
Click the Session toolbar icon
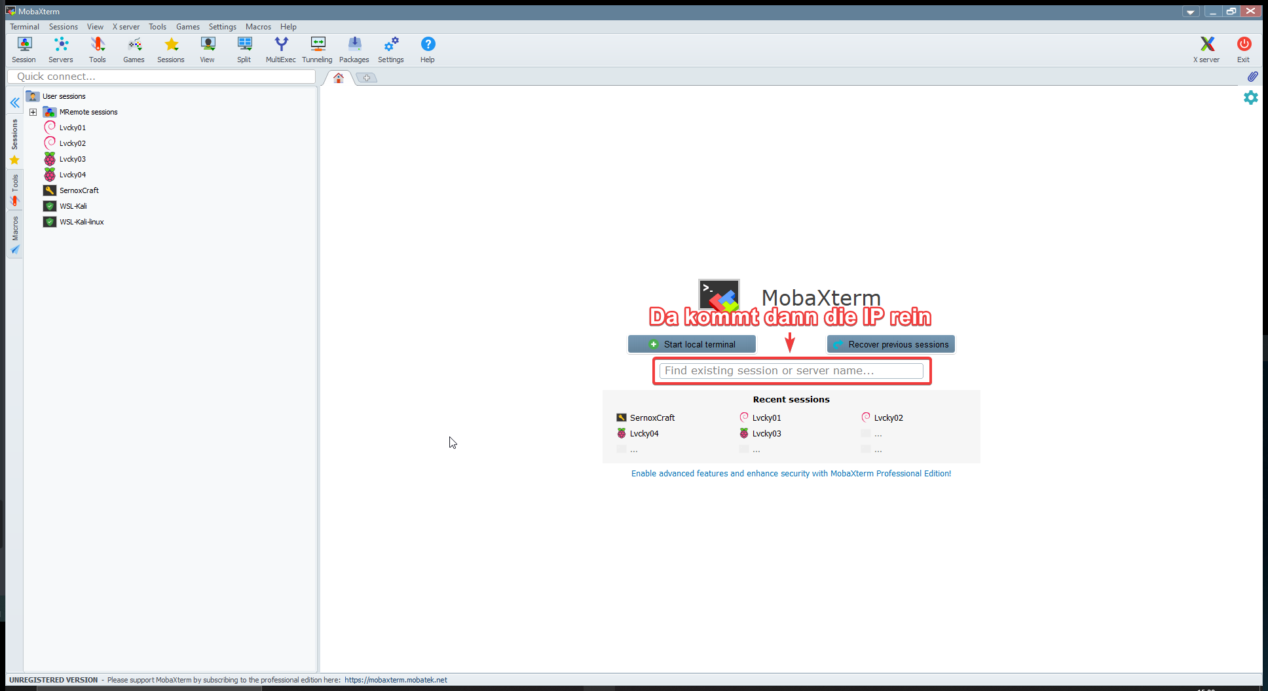24,50
